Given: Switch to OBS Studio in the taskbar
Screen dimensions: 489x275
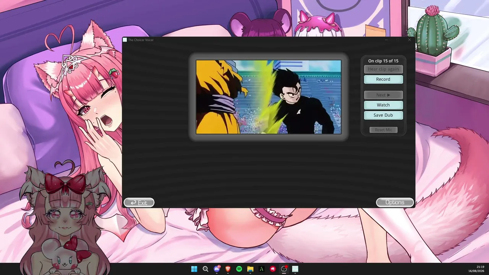Looking at the screenshot, I should tap(284, 269).
